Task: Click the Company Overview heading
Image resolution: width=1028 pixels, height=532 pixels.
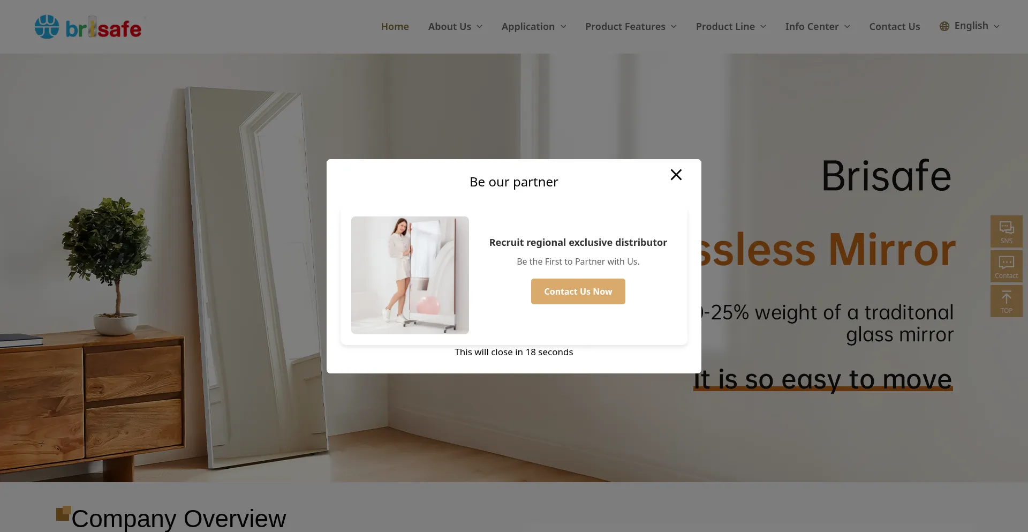Action: coord(179,519)
